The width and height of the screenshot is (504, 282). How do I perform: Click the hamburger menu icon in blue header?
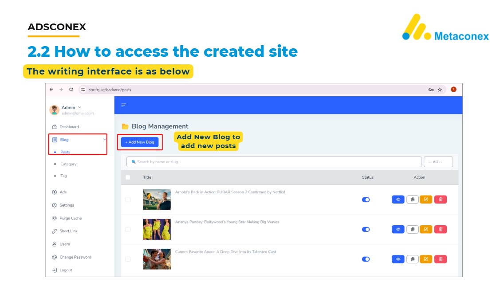[x=124, y=105]
